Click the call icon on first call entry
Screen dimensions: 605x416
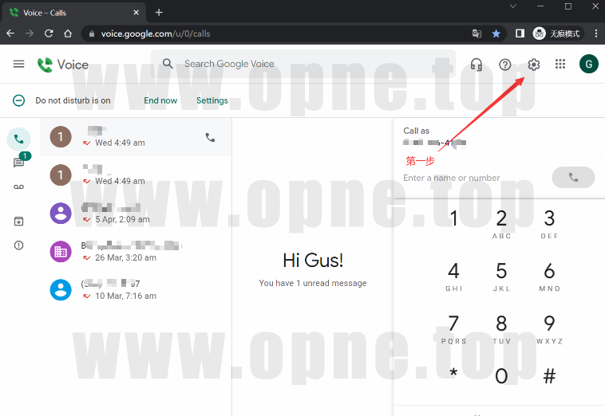pos(210,137)
